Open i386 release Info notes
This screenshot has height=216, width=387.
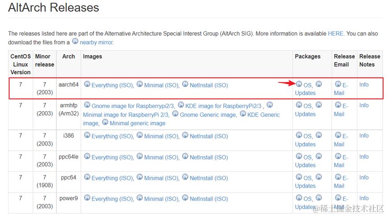coord(364,136)
